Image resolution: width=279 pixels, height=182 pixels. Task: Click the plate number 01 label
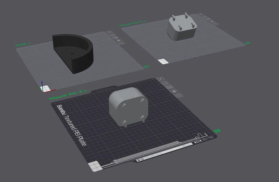(147, 67)
